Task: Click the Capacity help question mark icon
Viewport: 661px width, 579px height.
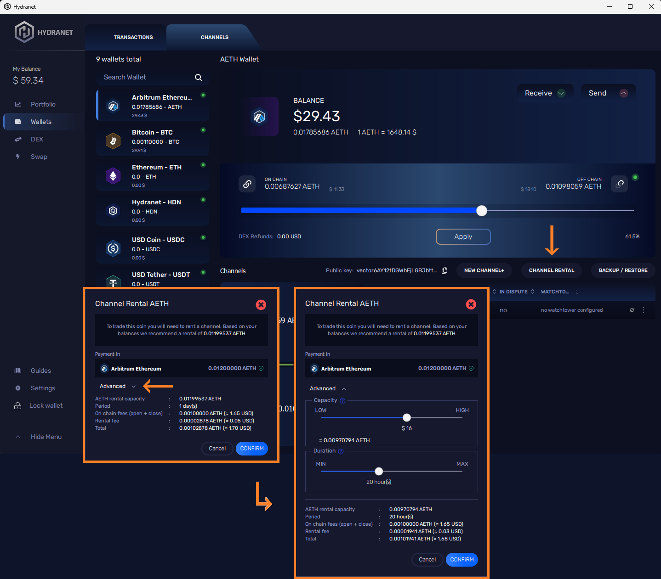Action: [342, 400]
